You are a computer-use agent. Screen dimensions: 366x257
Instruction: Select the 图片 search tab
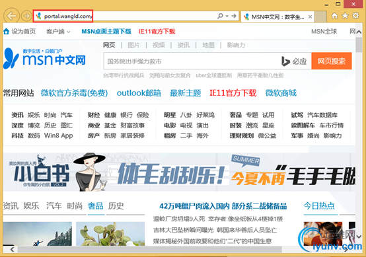[133, 45]
